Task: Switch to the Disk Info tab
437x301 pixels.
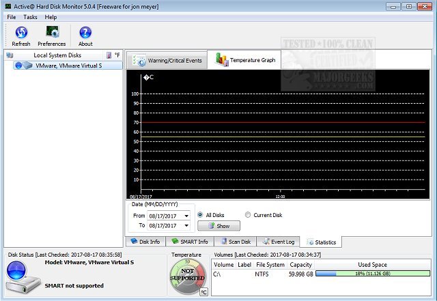Action: pyautogui.click(x=145, y=242)
